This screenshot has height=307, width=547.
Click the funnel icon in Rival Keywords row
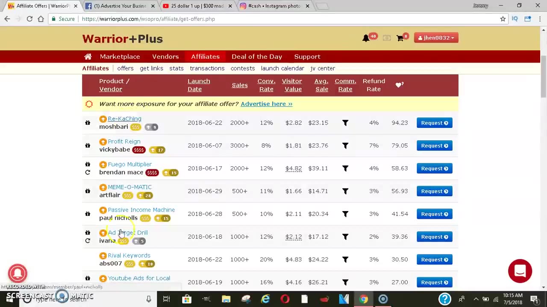[345, 259]
